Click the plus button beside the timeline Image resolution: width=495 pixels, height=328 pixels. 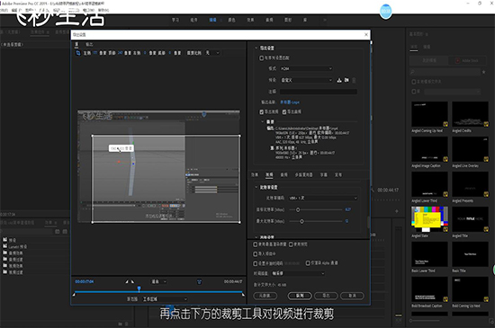click(397, 211)
